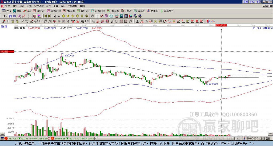Click the triangle button above status bar
This screenshot has width=273, height=146.
2,134
